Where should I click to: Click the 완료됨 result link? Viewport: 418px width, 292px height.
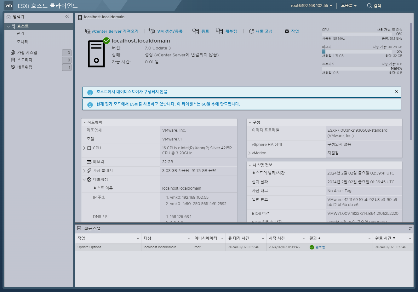pyautogui.click(x=320, y=247)
